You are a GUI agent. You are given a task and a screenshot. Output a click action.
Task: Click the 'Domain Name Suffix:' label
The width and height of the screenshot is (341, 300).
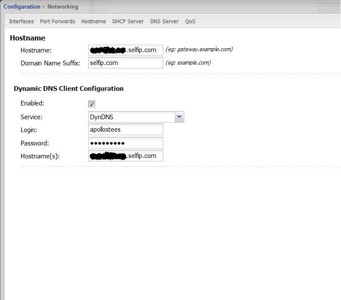pyautogui.click(x=50, y=63)
